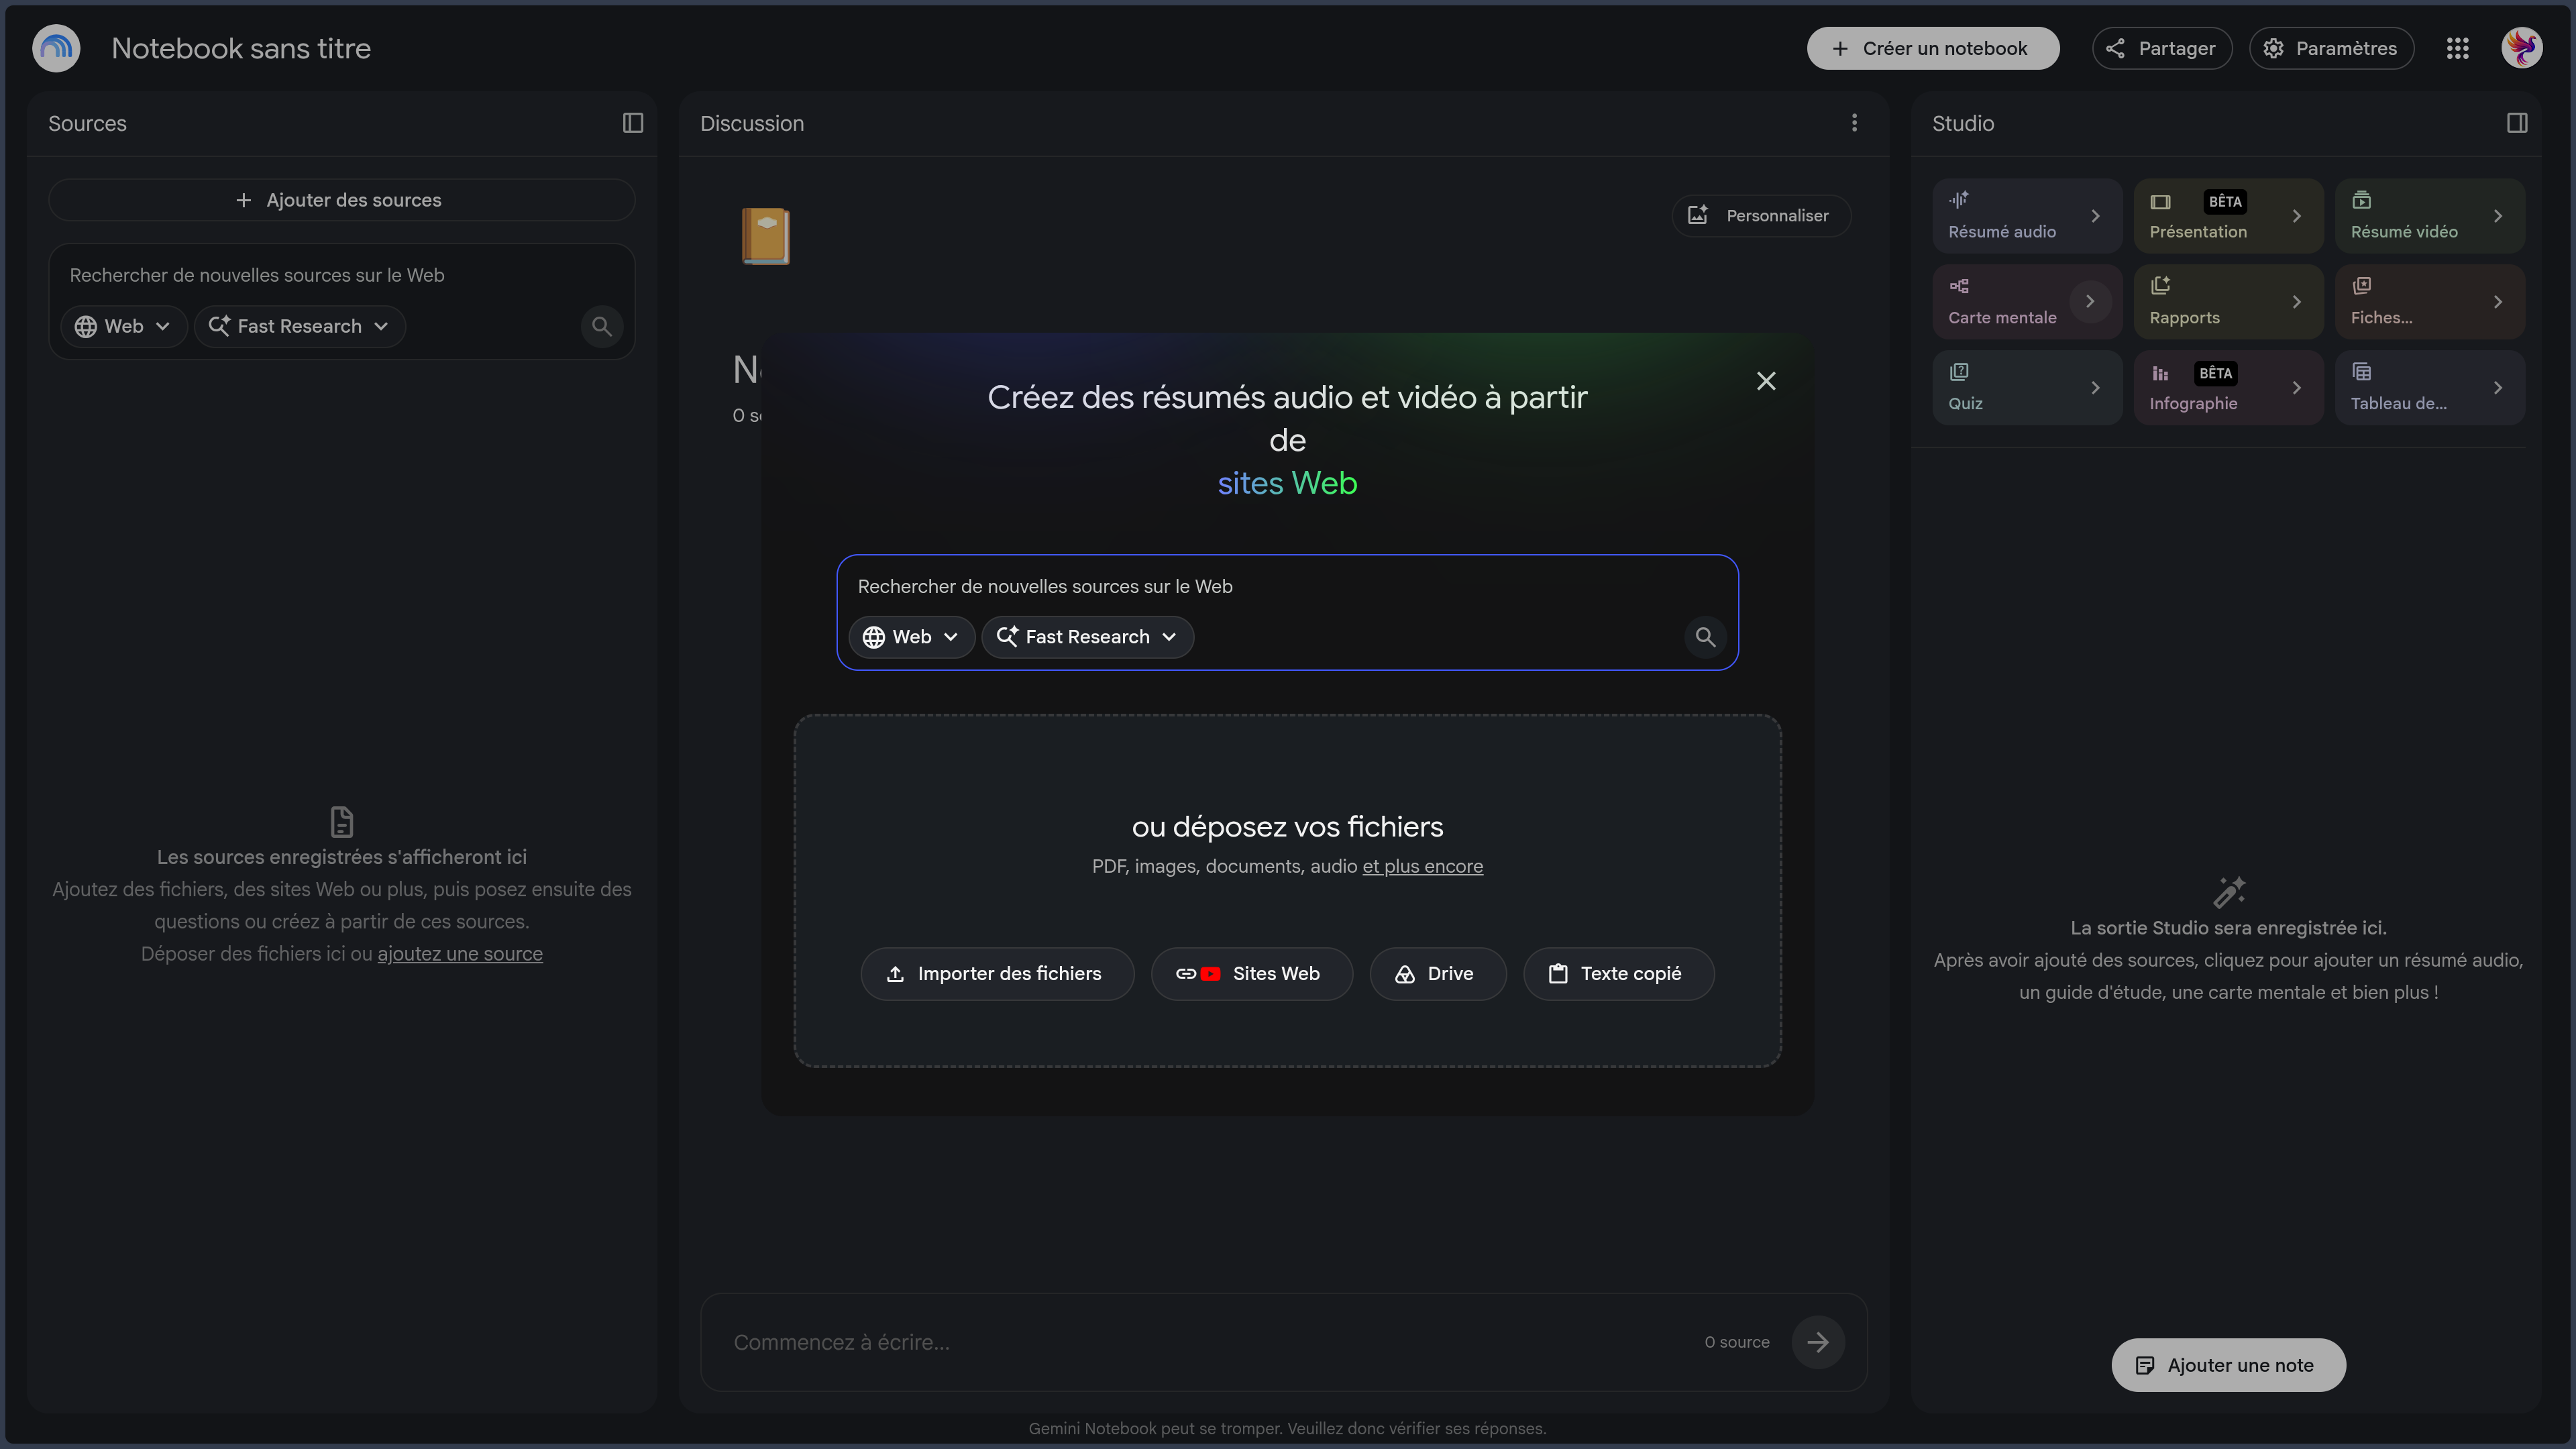Image resolution: width=2576 pixels, height=1449 pixels.
Task: Click the 'Discussion' panel heading
Action: (x=752, y=123)
